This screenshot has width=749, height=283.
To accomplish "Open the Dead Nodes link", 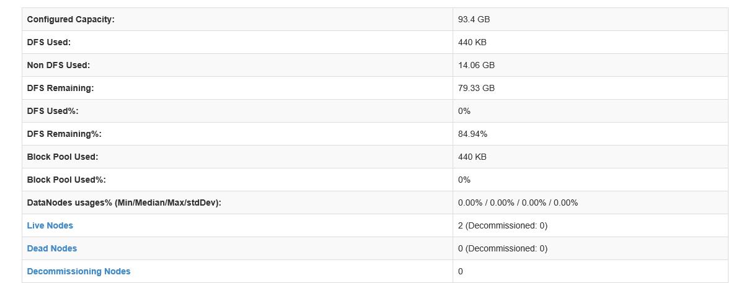I will point(52,248).
